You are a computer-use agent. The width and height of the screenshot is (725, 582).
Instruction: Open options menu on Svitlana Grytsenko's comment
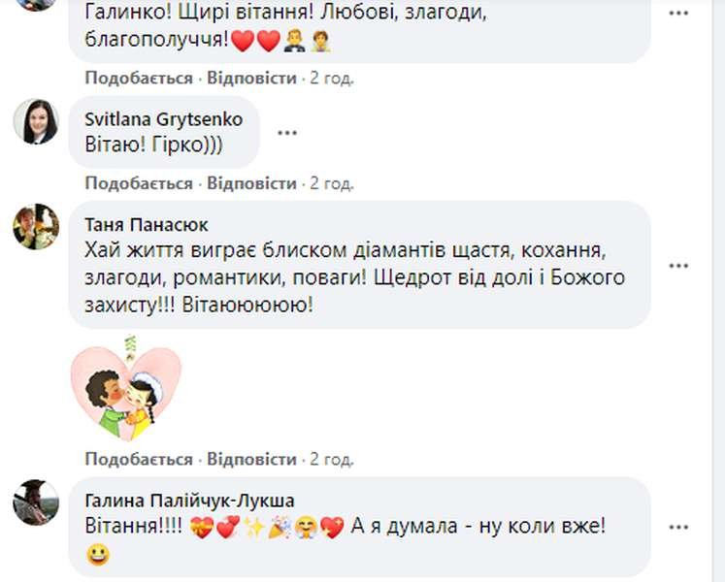[x=286, y=132]
